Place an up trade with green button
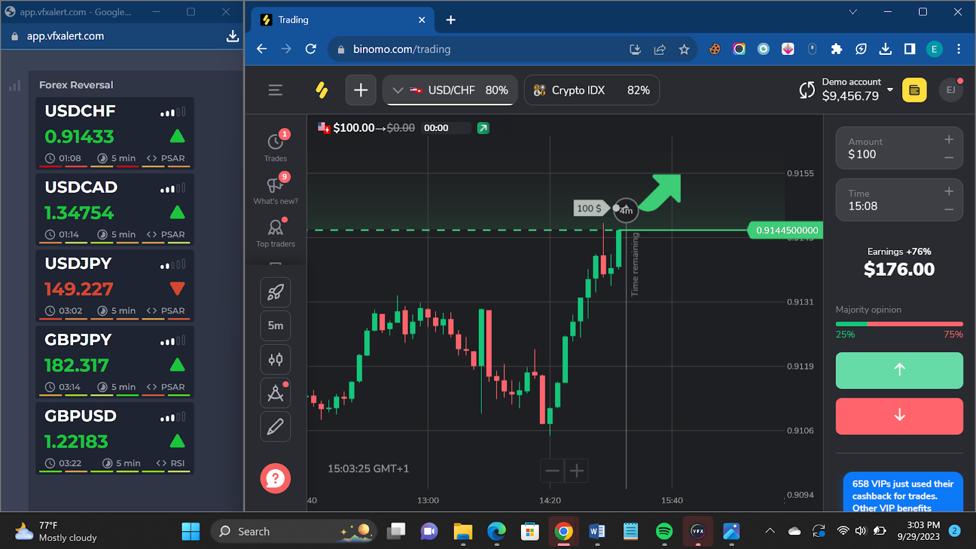The image size is (976, 549). [x=899, y=370]
